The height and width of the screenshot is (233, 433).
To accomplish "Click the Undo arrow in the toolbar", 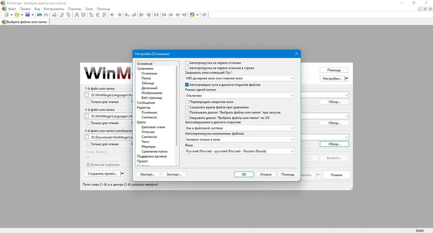I will point(39,15).
